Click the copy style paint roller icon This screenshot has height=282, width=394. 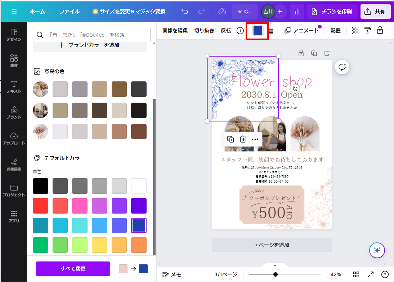(x=367, y=31)
